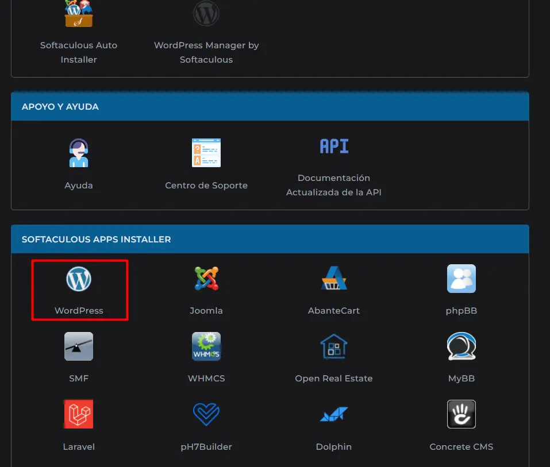Open the WHMCS app icon
Image resolution: width=550 pixels, height=467 pixels.
[206, 346]
